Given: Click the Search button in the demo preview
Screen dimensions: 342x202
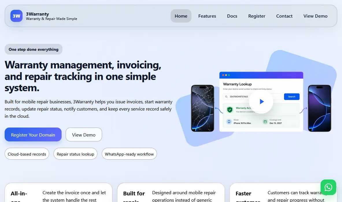Looking at the screenshot, I should (x=292, y=97).
